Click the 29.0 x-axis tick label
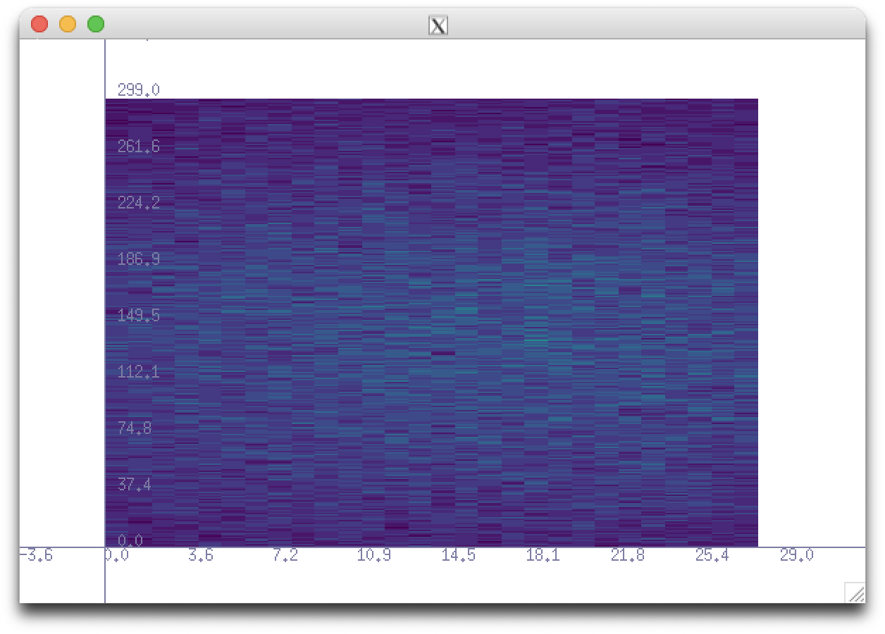885x634 pixels. [796, 555]
